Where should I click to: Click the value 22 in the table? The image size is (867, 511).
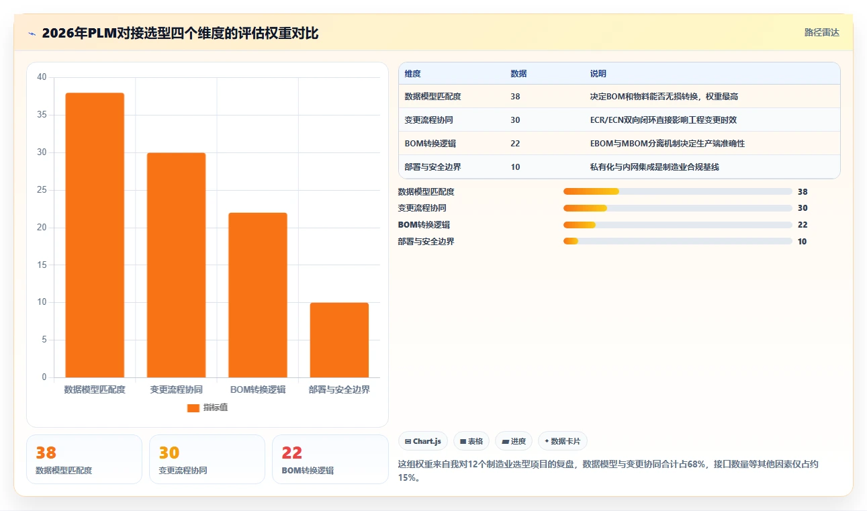pyautogui.click(x=515, y=144)
